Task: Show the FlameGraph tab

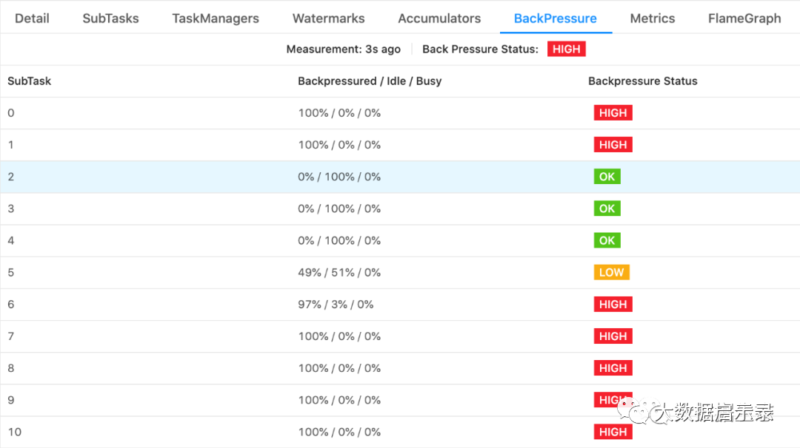Action: coord(744,18)
